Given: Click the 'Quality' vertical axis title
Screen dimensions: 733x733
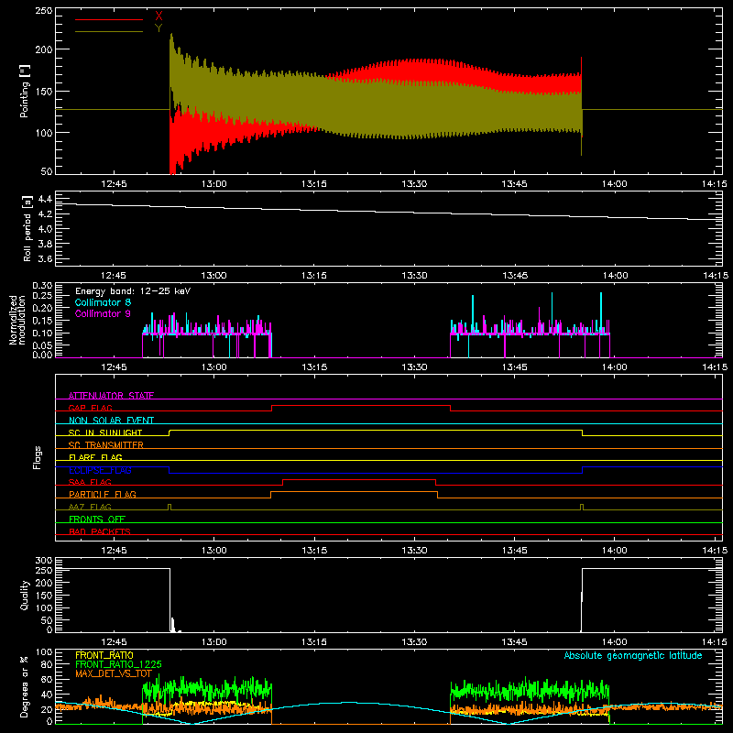Looking at the screenshot, I should tap(25, 595).
